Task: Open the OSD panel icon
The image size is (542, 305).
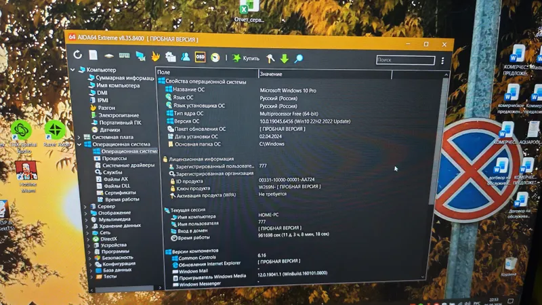Action: tap(200, 57)
